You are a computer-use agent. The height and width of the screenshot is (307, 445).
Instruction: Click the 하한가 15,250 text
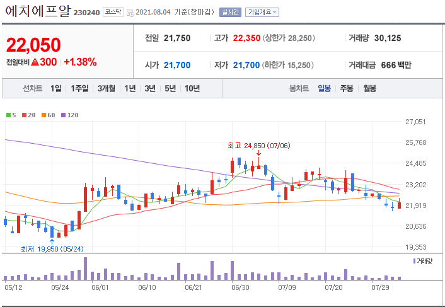pos(288,65)
